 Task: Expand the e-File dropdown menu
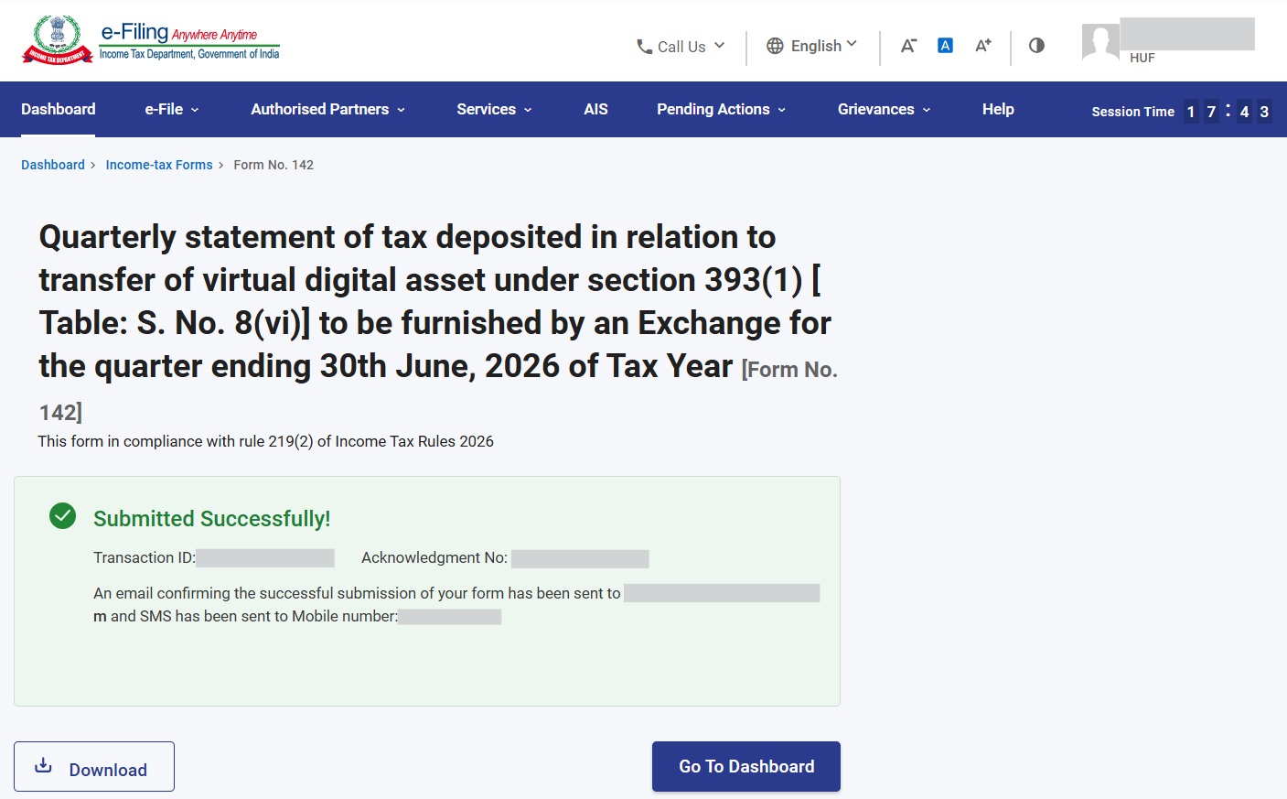click(172, 109)
